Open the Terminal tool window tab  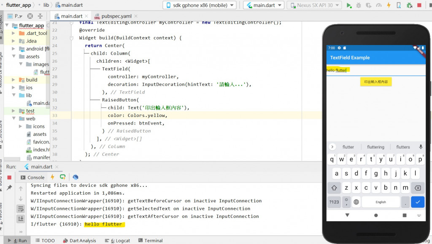(x=151, y=241)
